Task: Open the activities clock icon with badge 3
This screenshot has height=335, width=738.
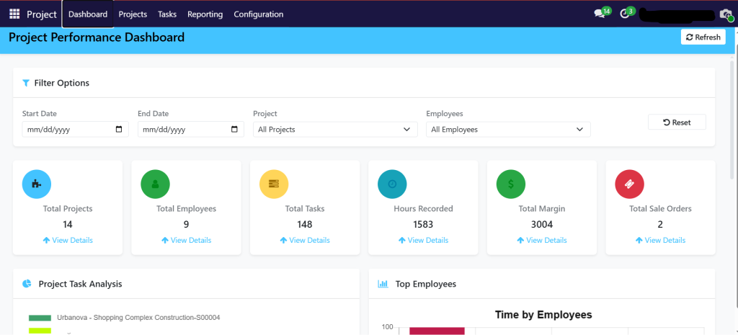Action: pyautogui.click(x=625, y=14)
